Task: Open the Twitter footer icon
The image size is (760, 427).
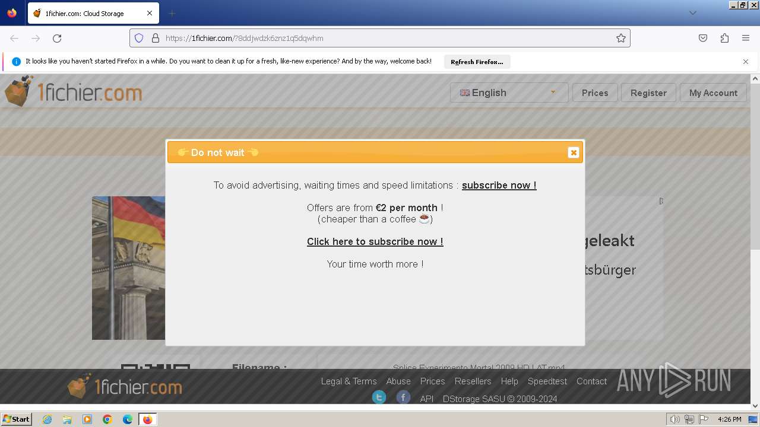Action: [379, 397]
